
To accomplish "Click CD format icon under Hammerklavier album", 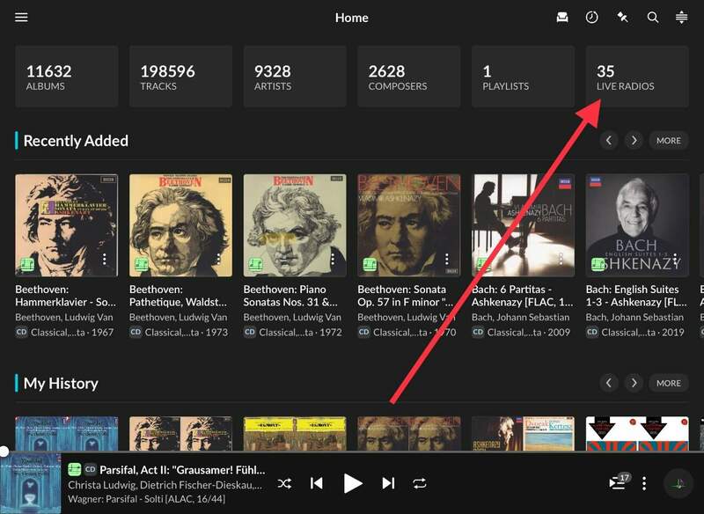I will coord(21,332).
